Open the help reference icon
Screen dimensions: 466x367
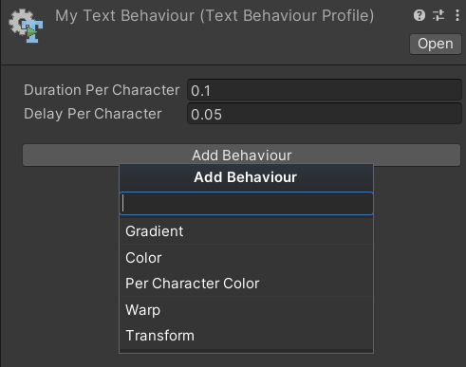pyautogui.click(x=419, y=15)
